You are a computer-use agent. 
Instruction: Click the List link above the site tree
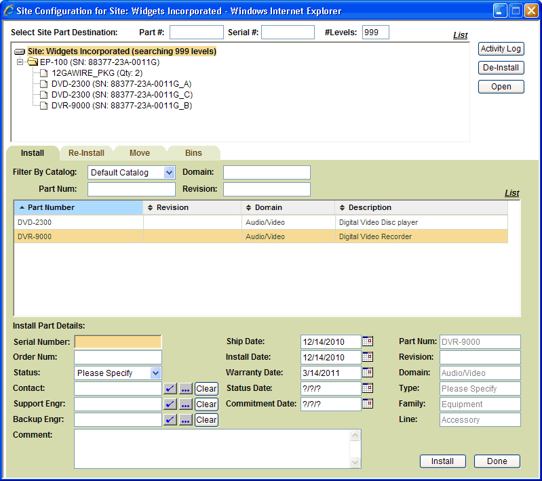[461, 35]
